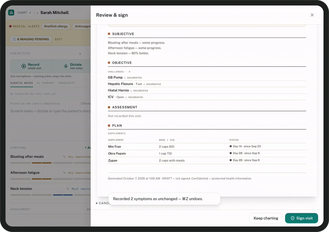
Task: Switch to Scratch Notes tab
Action: click(x=22, y=83)
